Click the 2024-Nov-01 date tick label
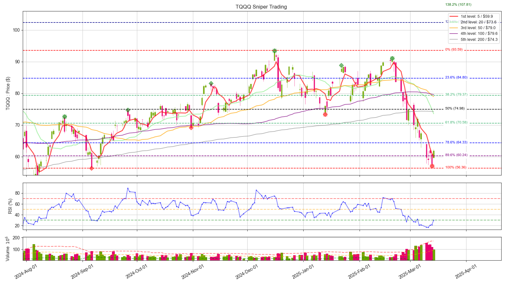This screenshot has width=506, height=285. pyautogui.click(x=193, y=272)
